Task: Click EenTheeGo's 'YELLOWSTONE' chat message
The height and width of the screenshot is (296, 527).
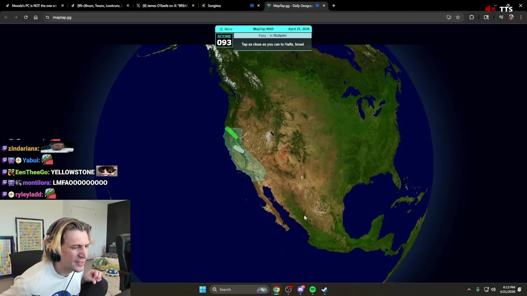Action: click(72, 172)
